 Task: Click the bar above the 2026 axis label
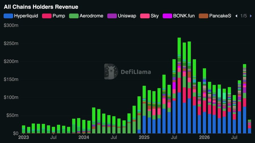(x=204, y=101)
